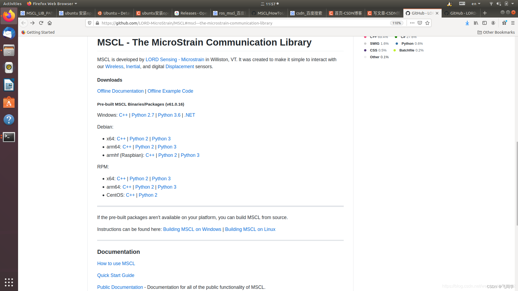This screenshot has width=518, height=291.
Task: Open the clock calendar panel
Action: pyautogui.click(x=270, y=4)
